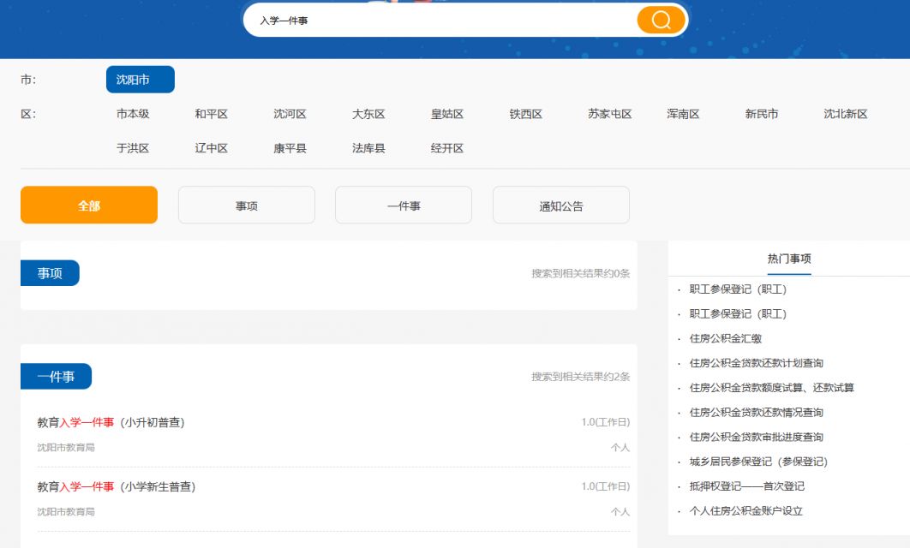910x548 pixels.
Task: Choose district 新民市
Action: (762, 114)
